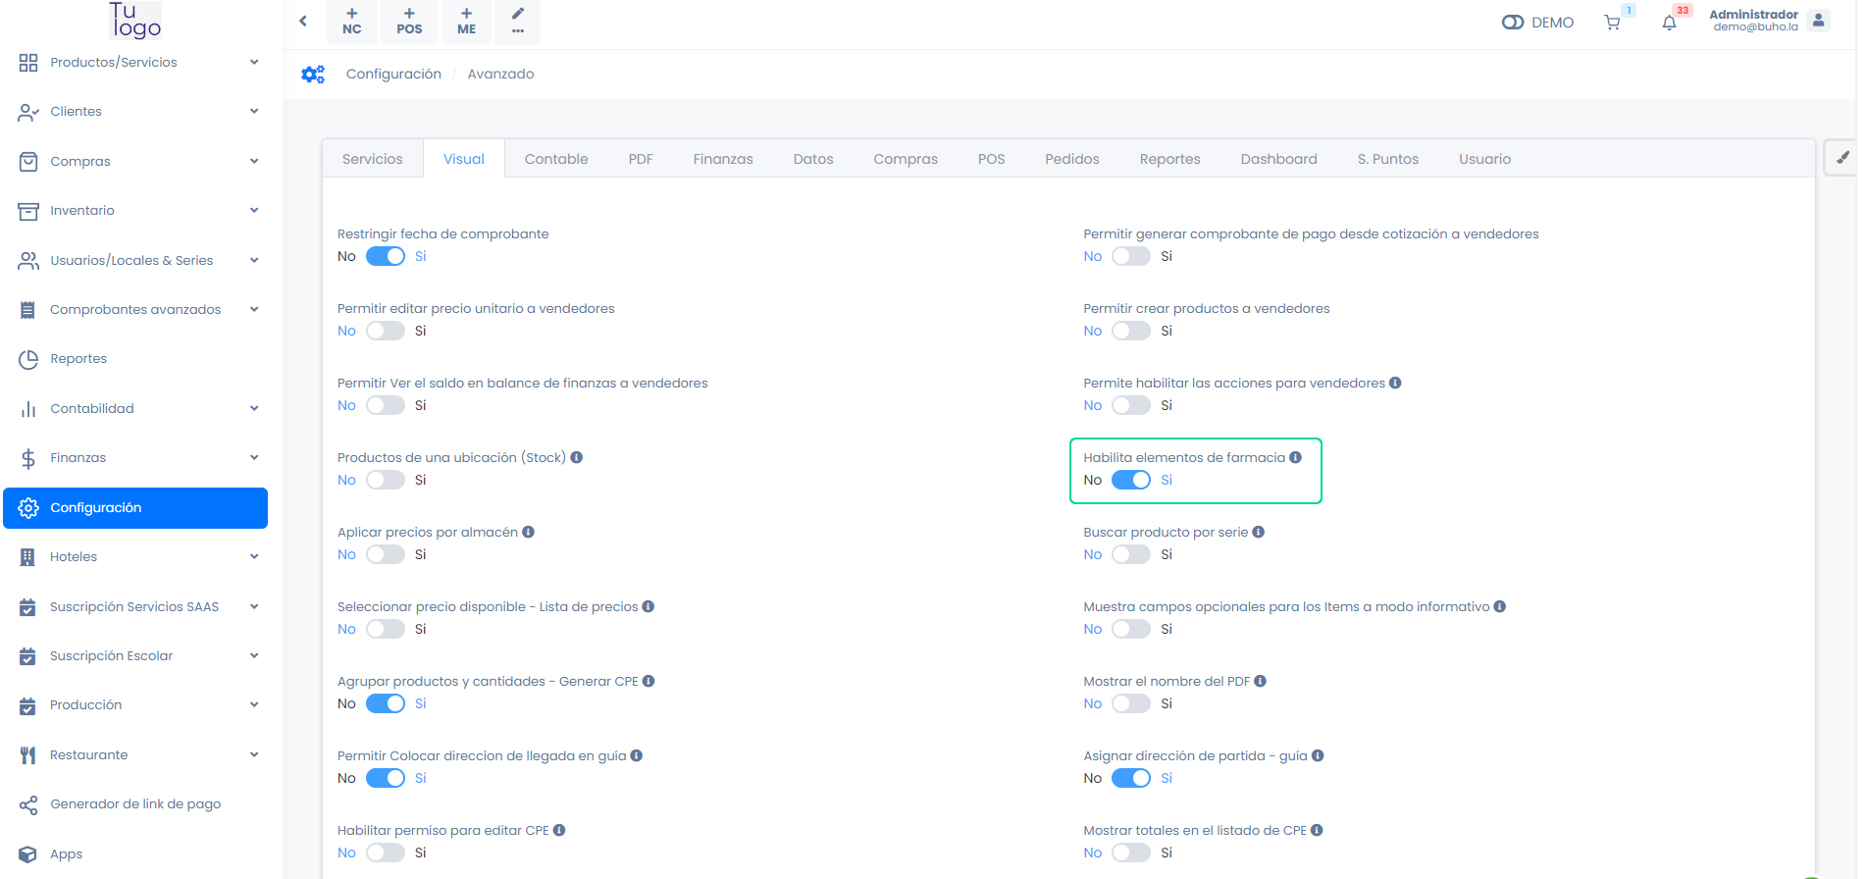The image size is (1868, 879).
Task: Click the Administrador user avatar icon
Action: [1818, 21]
